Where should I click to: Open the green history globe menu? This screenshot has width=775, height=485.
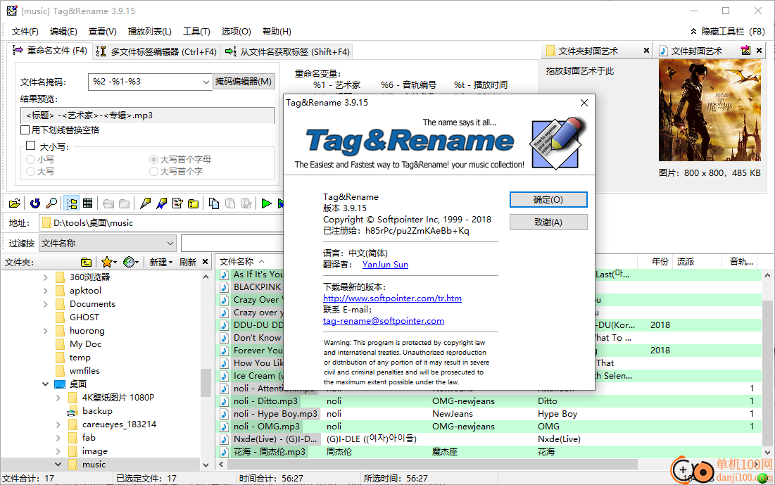pyautogui.click(x=131, y=262)
